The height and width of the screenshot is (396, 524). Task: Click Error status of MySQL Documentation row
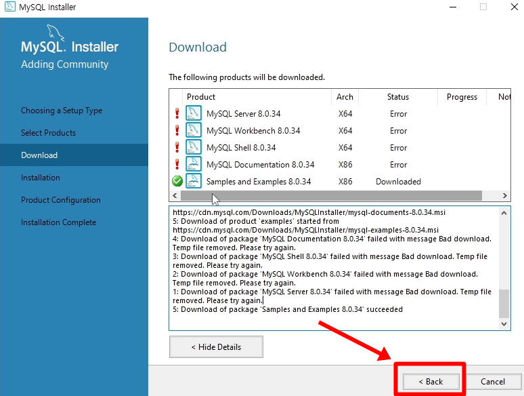tap(398, 165)
